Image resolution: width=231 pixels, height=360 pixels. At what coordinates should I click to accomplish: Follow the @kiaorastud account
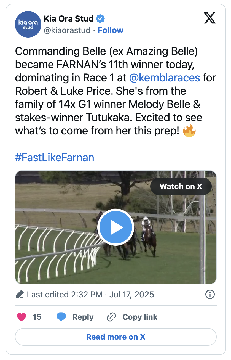111,30
